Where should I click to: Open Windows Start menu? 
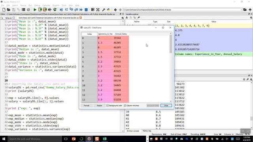(4, 139)
